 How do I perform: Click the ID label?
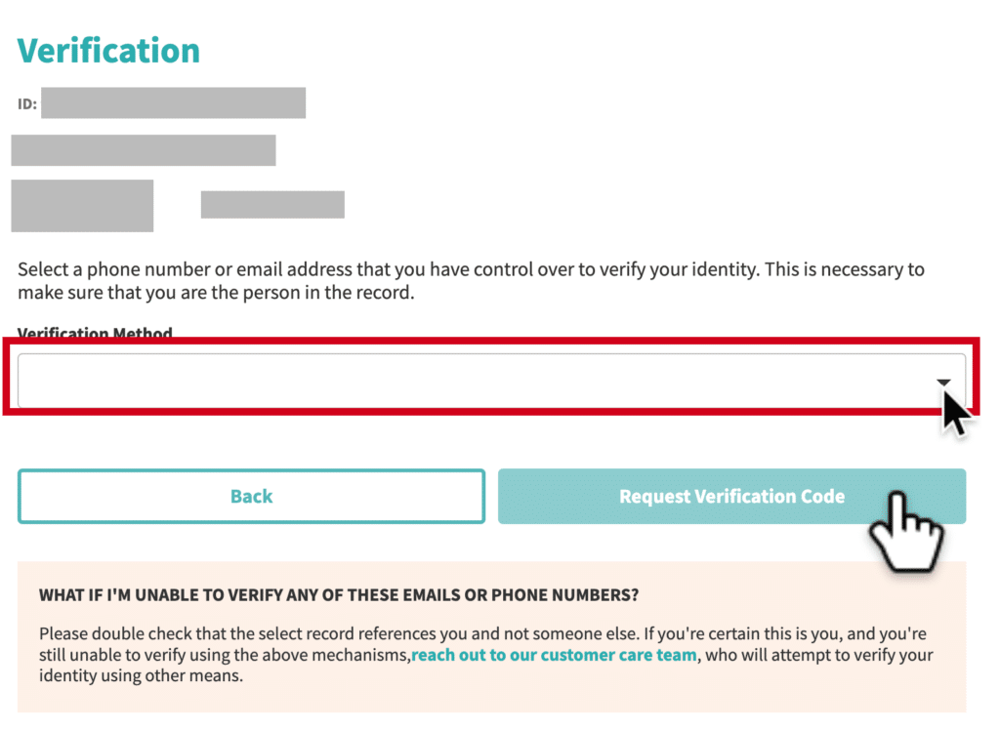click(x=26, y=103)
